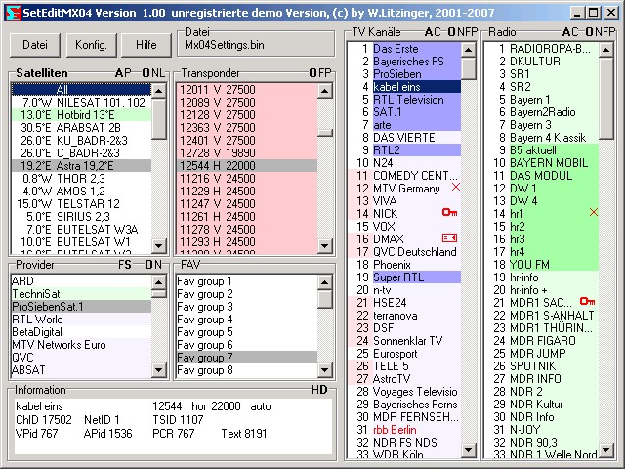
Task: Select satellite 'Hotbird 13°E'
Action: [x=81, y=115]
